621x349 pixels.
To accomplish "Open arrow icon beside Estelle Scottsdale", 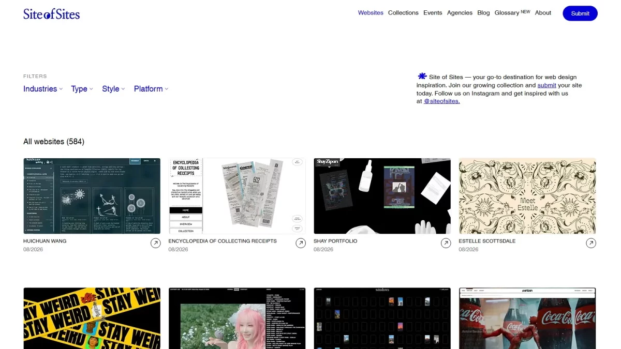I will 591,243.
